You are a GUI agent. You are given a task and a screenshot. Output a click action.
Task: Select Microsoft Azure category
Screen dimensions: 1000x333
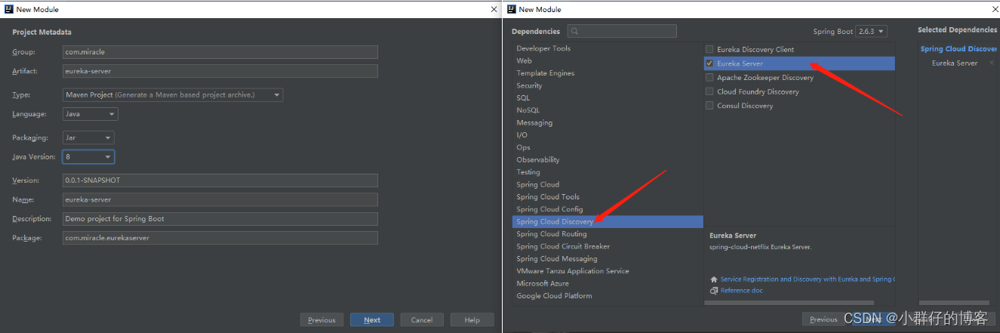pyautogui.click(x=608, y=284)
